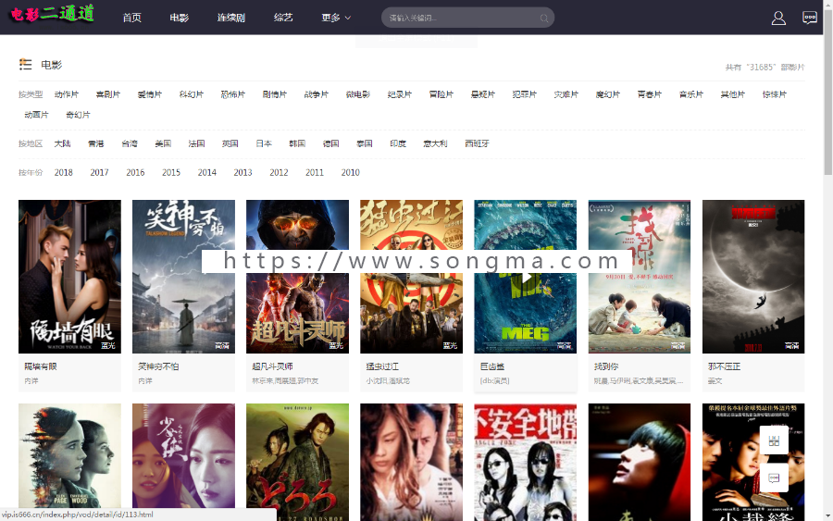This screenshot has height=521, width=833.
Task: Open the 超凡斗灵师 movie poster
Action: (x=297, y=277)
